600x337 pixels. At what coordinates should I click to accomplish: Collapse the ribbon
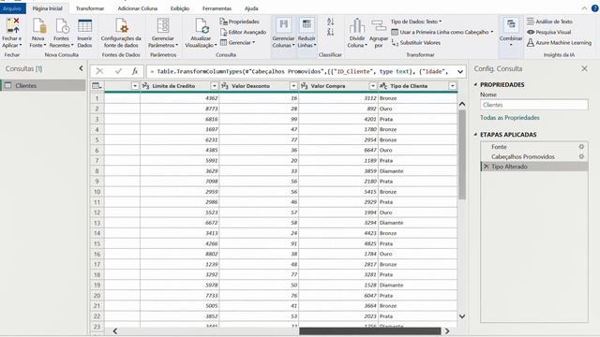[x=584, y=8]
